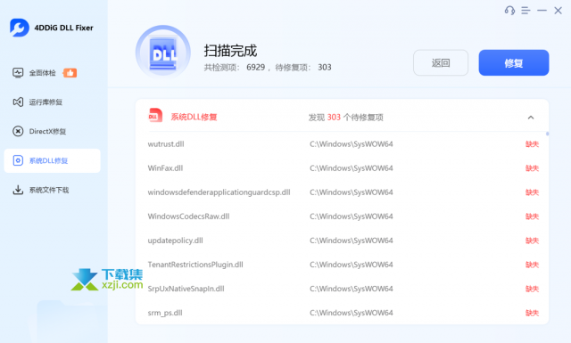Click the DirectX修复 circle-x icon
This screenshot has height=343, width=571.
(18, 131)
